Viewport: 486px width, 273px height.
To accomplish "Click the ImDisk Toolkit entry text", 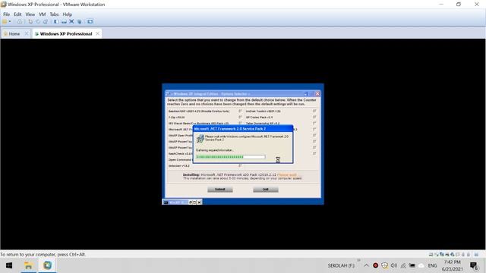I will pyautogui.click(x=264, y=111).
